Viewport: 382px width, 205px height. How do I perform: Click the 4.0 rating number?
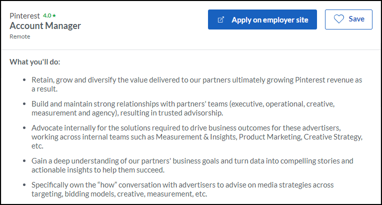(47, 15)
